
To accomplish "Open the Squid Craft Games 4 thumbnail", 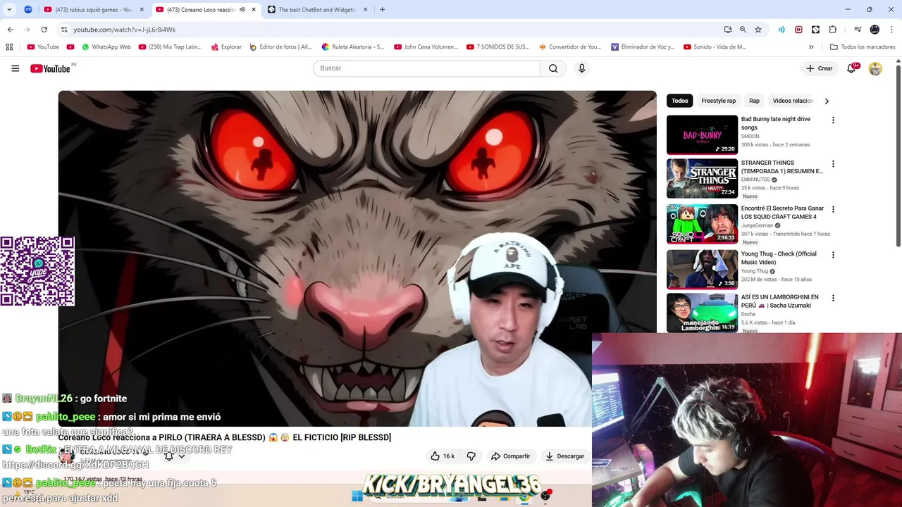I will (702, 224).
